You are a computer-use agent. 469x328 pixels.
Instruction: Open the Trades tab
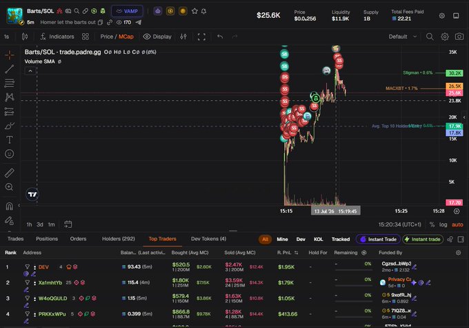[16, 239]
